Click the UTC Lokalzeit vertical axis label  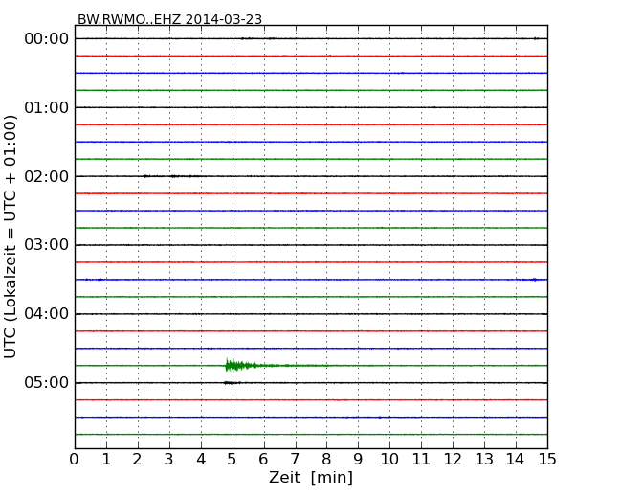10,237
